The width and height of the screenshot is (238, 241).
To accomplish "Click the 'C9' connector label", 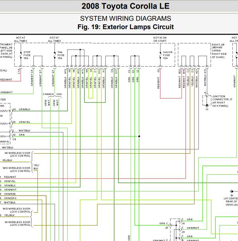I will tap(14, 139).
